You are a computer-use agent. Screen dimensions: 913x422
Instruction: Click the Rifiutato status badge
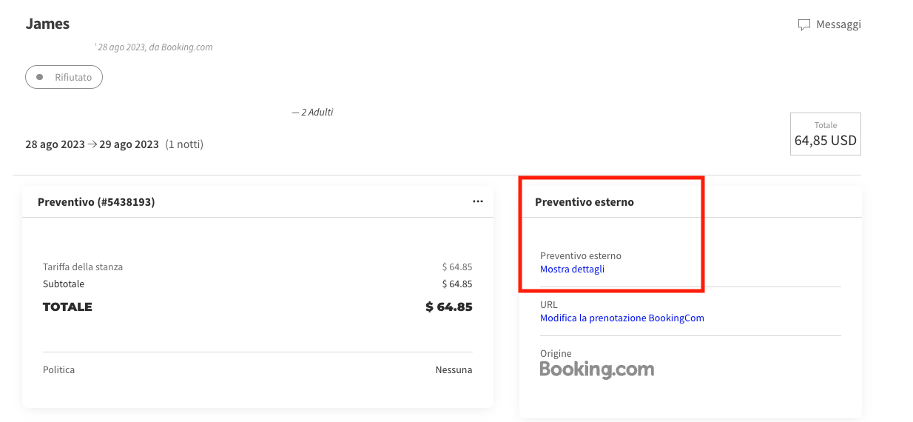point(64,77)
